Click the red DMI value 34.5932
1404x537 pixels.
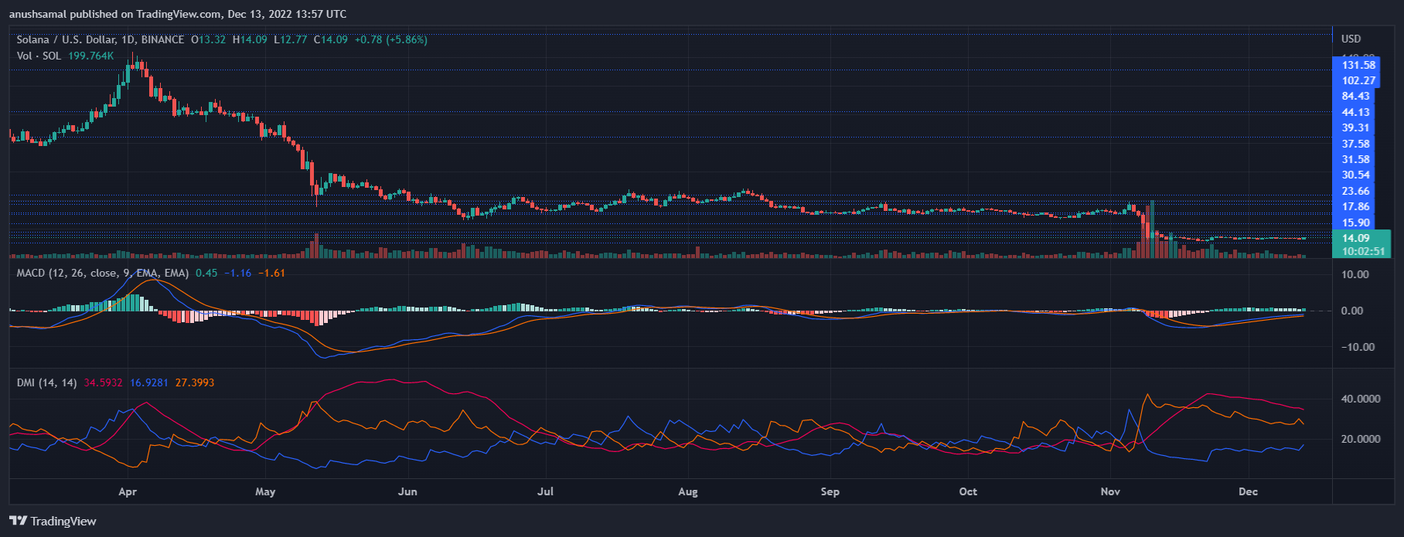click(x=103, y=382)
